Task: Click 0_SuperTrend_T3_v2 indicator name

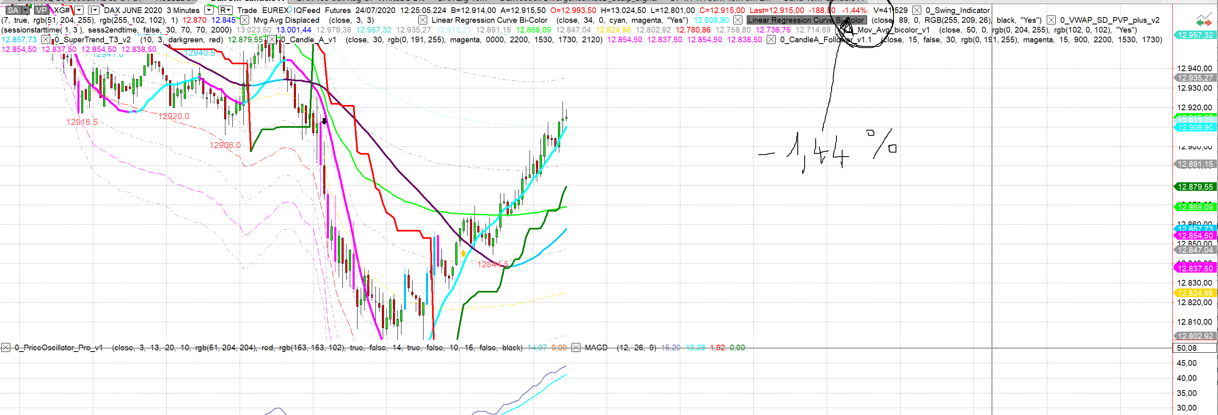Action: (x=93, y=39)
